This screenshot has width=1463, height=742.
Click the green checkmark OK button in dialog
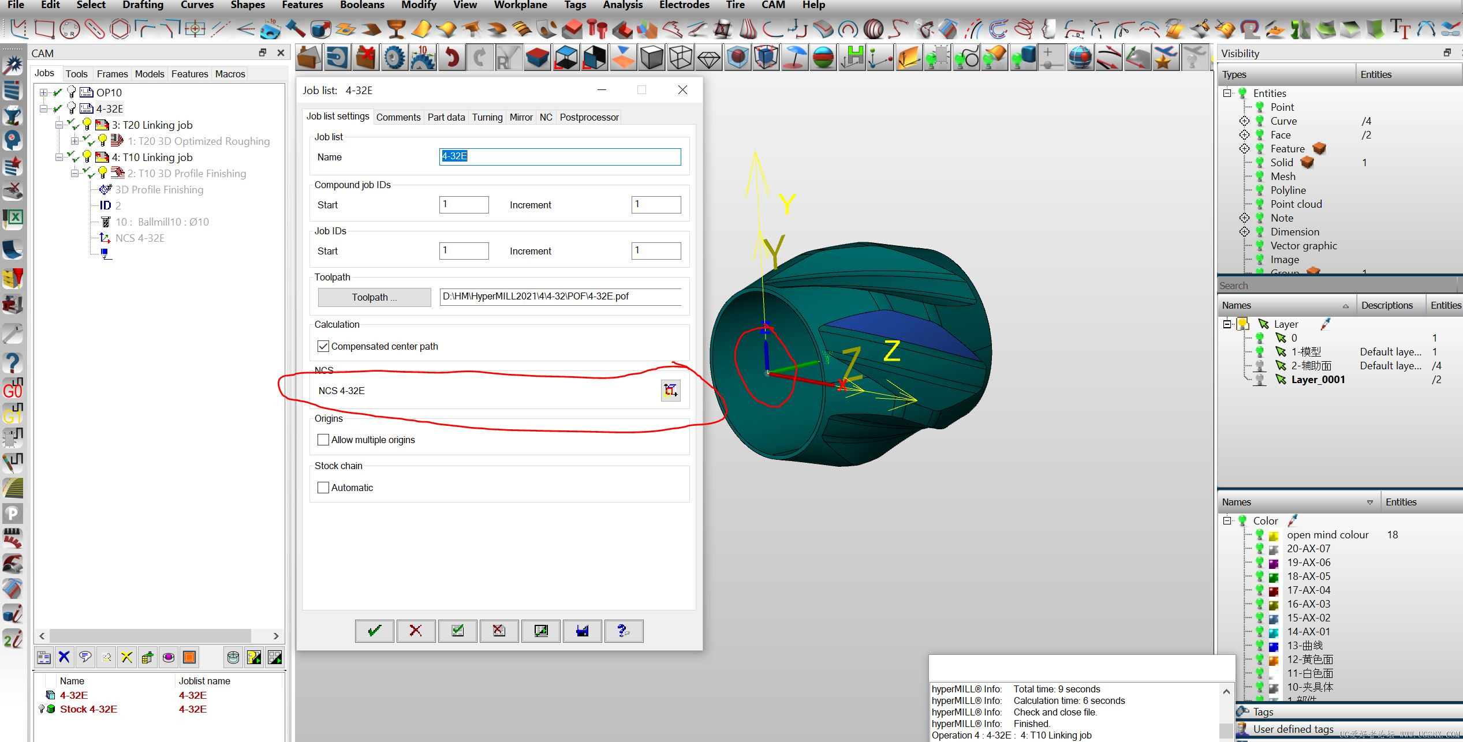(x=374, y=631)
